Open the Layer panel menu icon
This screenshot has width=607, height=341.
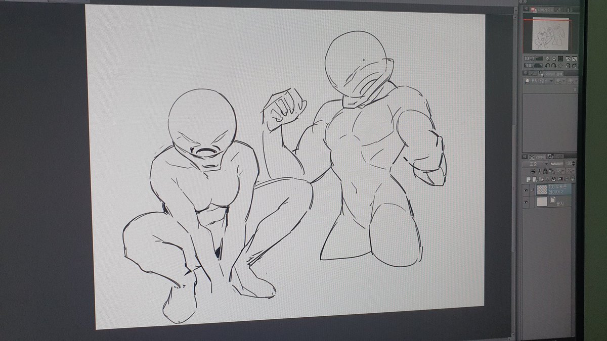pyautogui.click(x=525, y=157)
